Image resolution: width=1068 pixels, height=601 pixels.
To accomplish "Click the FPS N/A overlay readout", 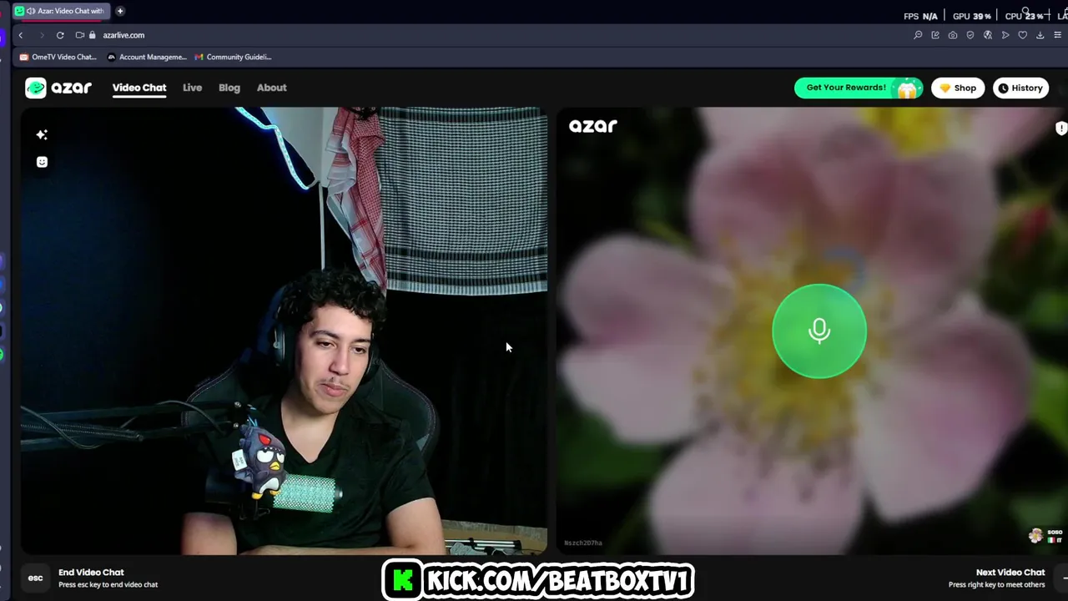I will tap(920, 16).
